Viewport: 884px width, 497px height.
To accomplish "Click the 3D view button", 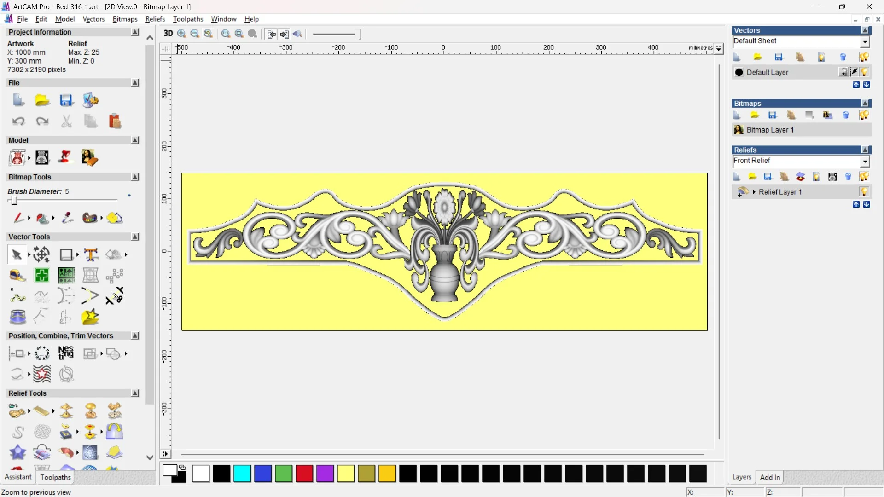I will [x=168, y=34].
